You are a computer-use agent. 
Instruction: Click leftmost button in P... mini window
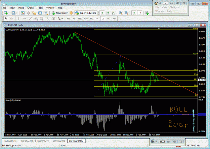click(x=162, y=142)
